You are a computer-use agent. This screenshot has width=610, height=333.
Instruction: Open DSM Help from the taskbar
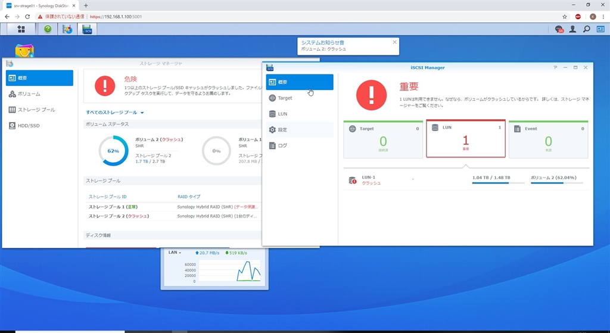(48, 29)
